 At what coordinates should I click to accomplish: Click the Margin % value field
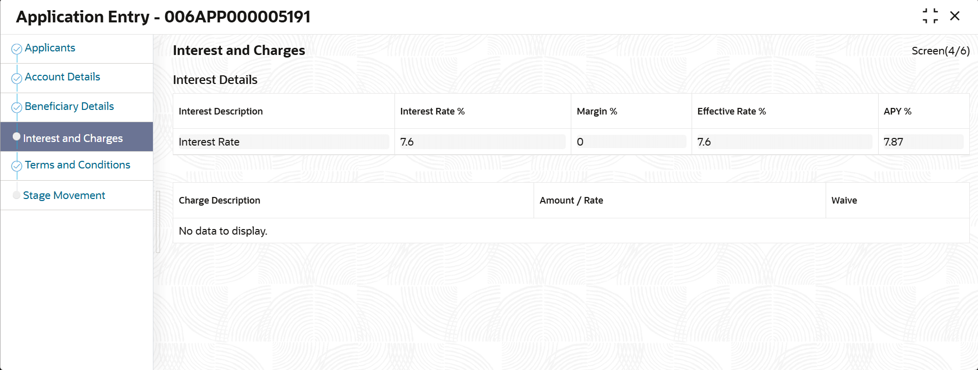[x=630, y=142]
